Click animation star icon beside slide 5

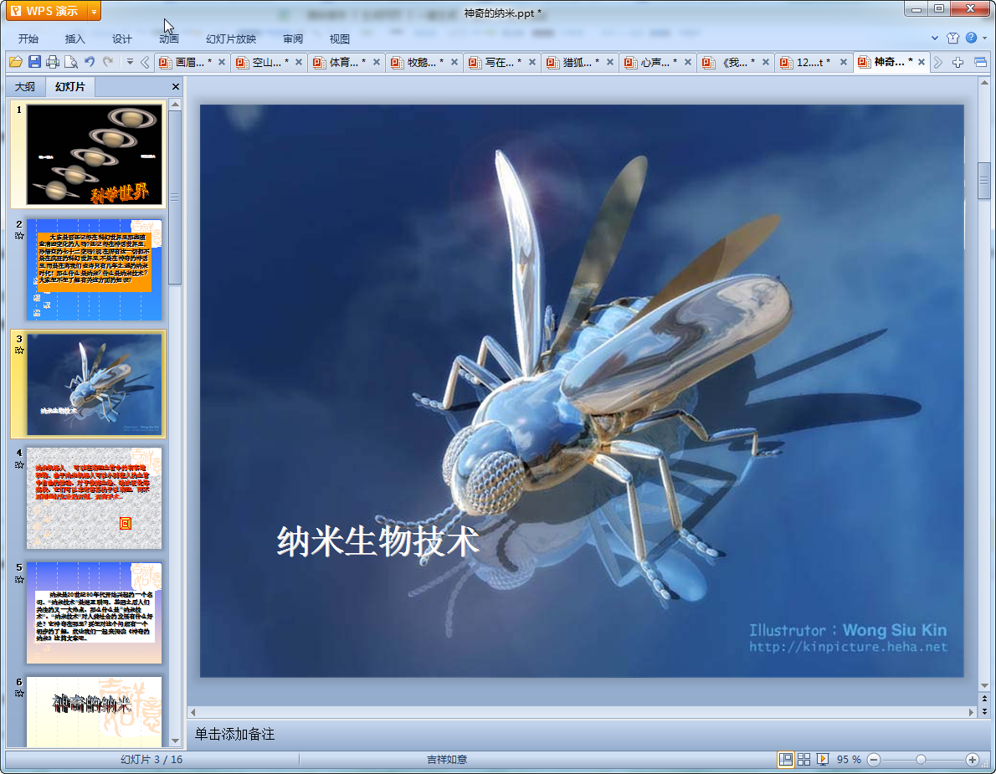(19, 579)
